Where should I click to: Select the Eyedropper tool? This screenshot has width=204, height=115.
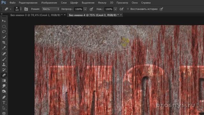coord(4,48)
